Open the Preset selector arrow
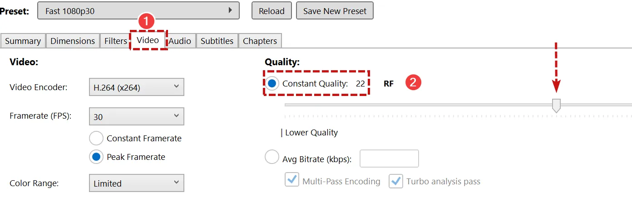Screen dimensions: 632x197 click(230, 10)
